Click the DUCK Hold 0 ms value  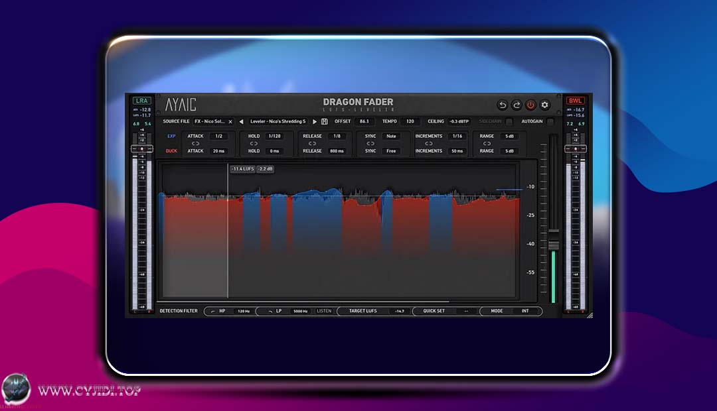pyautogui.click(x=275, y=150)
